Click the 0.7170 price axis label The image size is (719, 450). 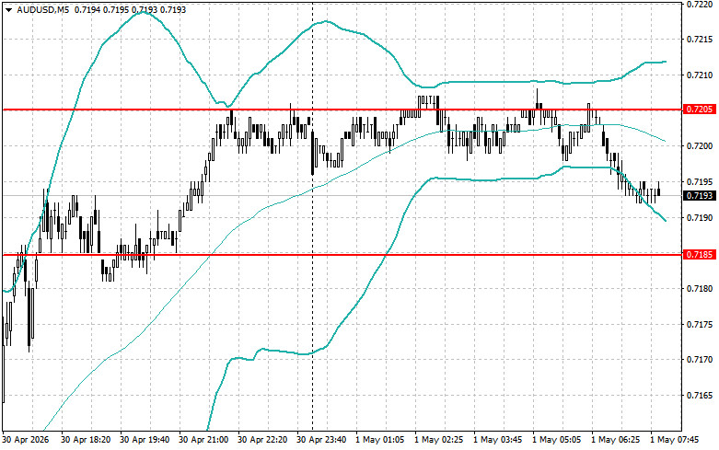pos(700,360)
